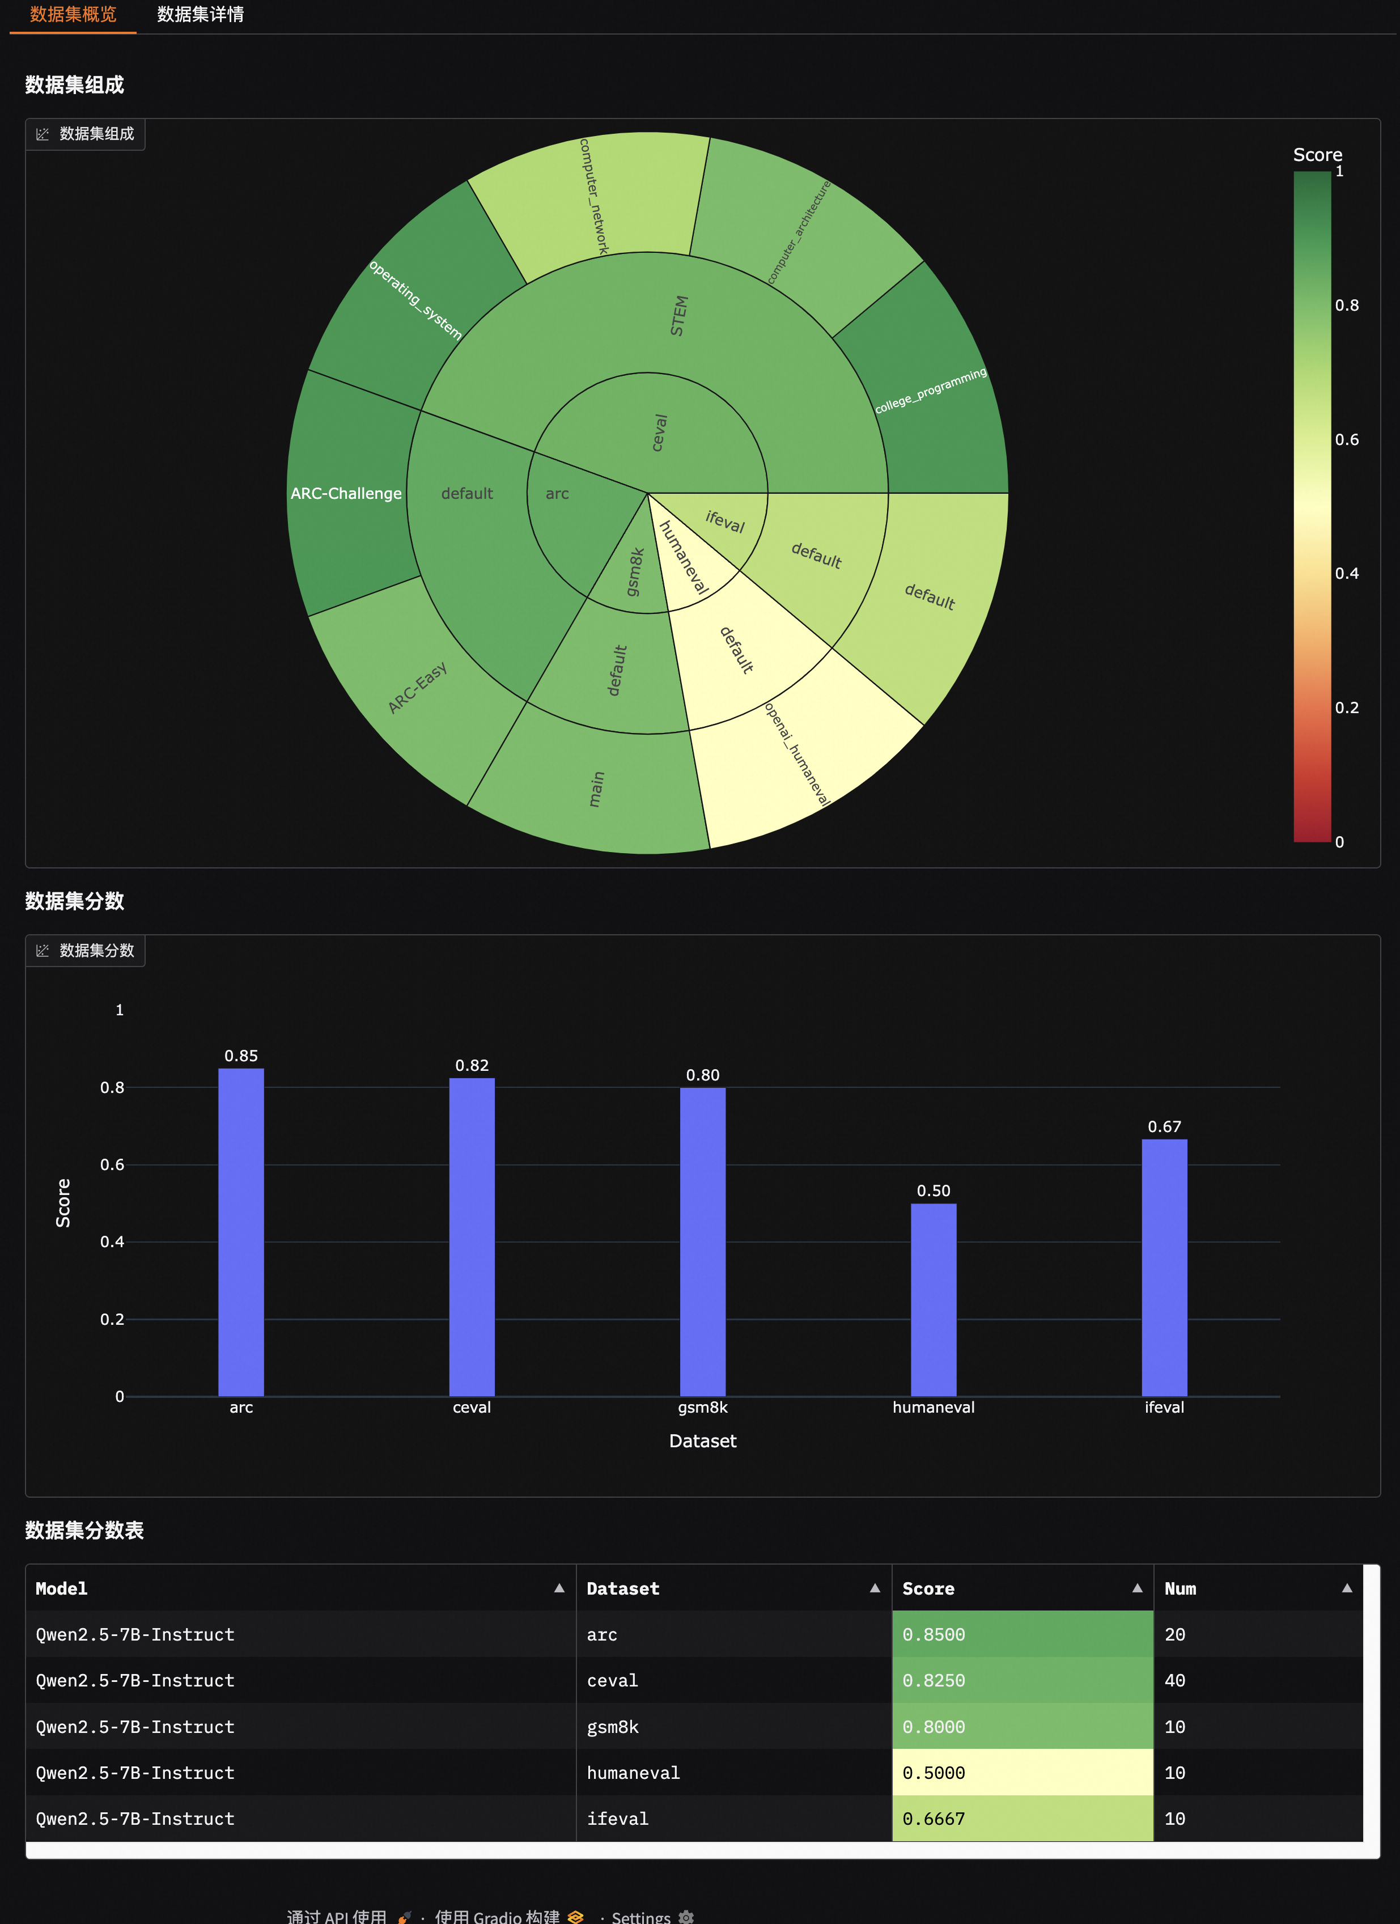1400x1924 pixels.
Task: Click the plug icon next to 通过 API 使用
Action: [x=405, y=1917]
